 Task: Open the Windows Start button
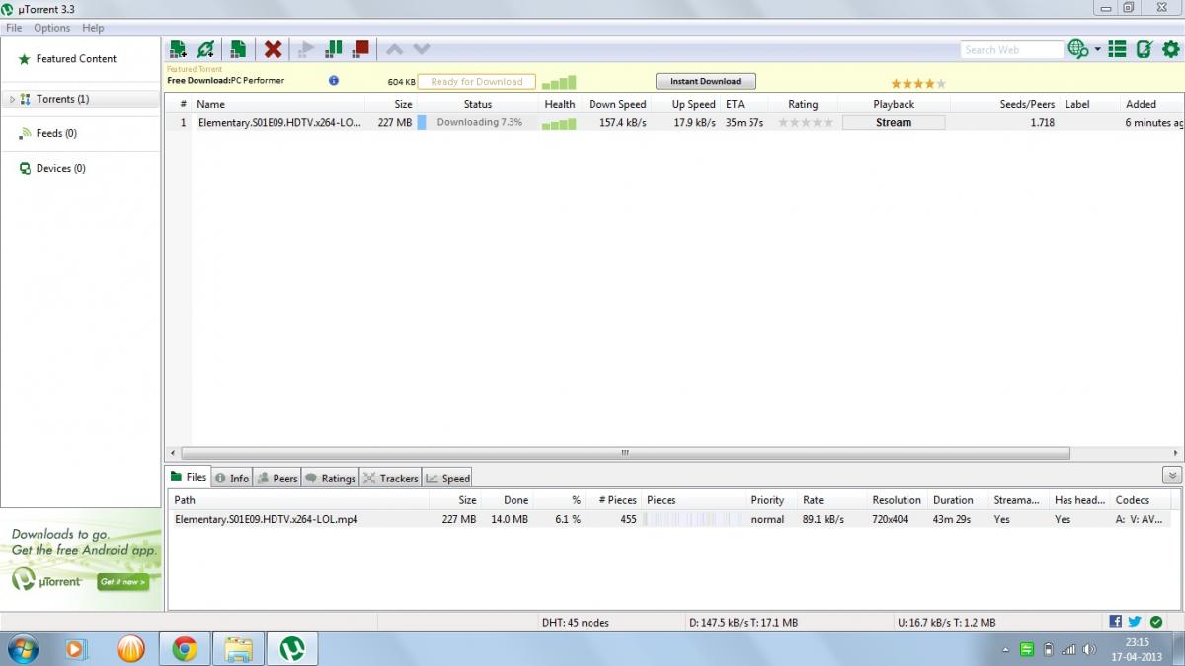(21, 649)
